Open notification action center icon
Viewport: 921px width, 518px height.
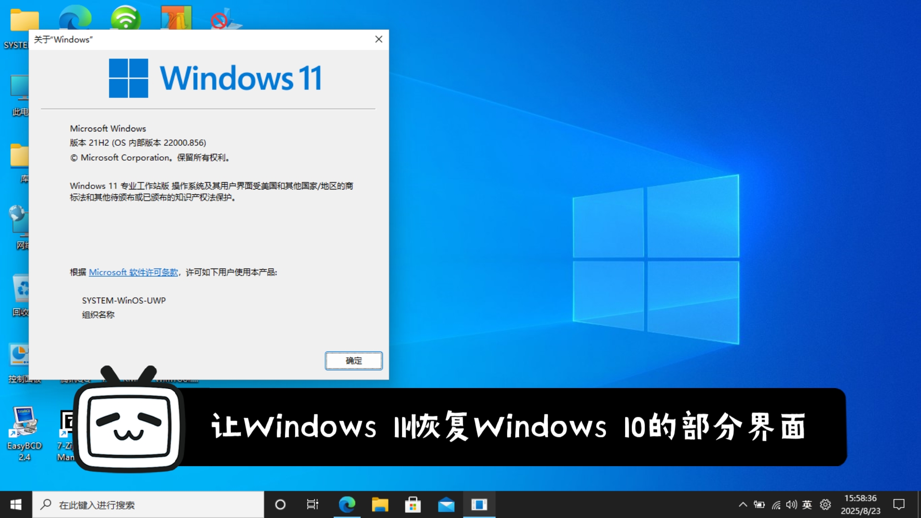[899, 505]
